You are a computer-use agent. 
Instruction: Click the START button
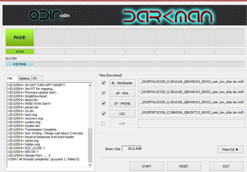coord(147,166)
